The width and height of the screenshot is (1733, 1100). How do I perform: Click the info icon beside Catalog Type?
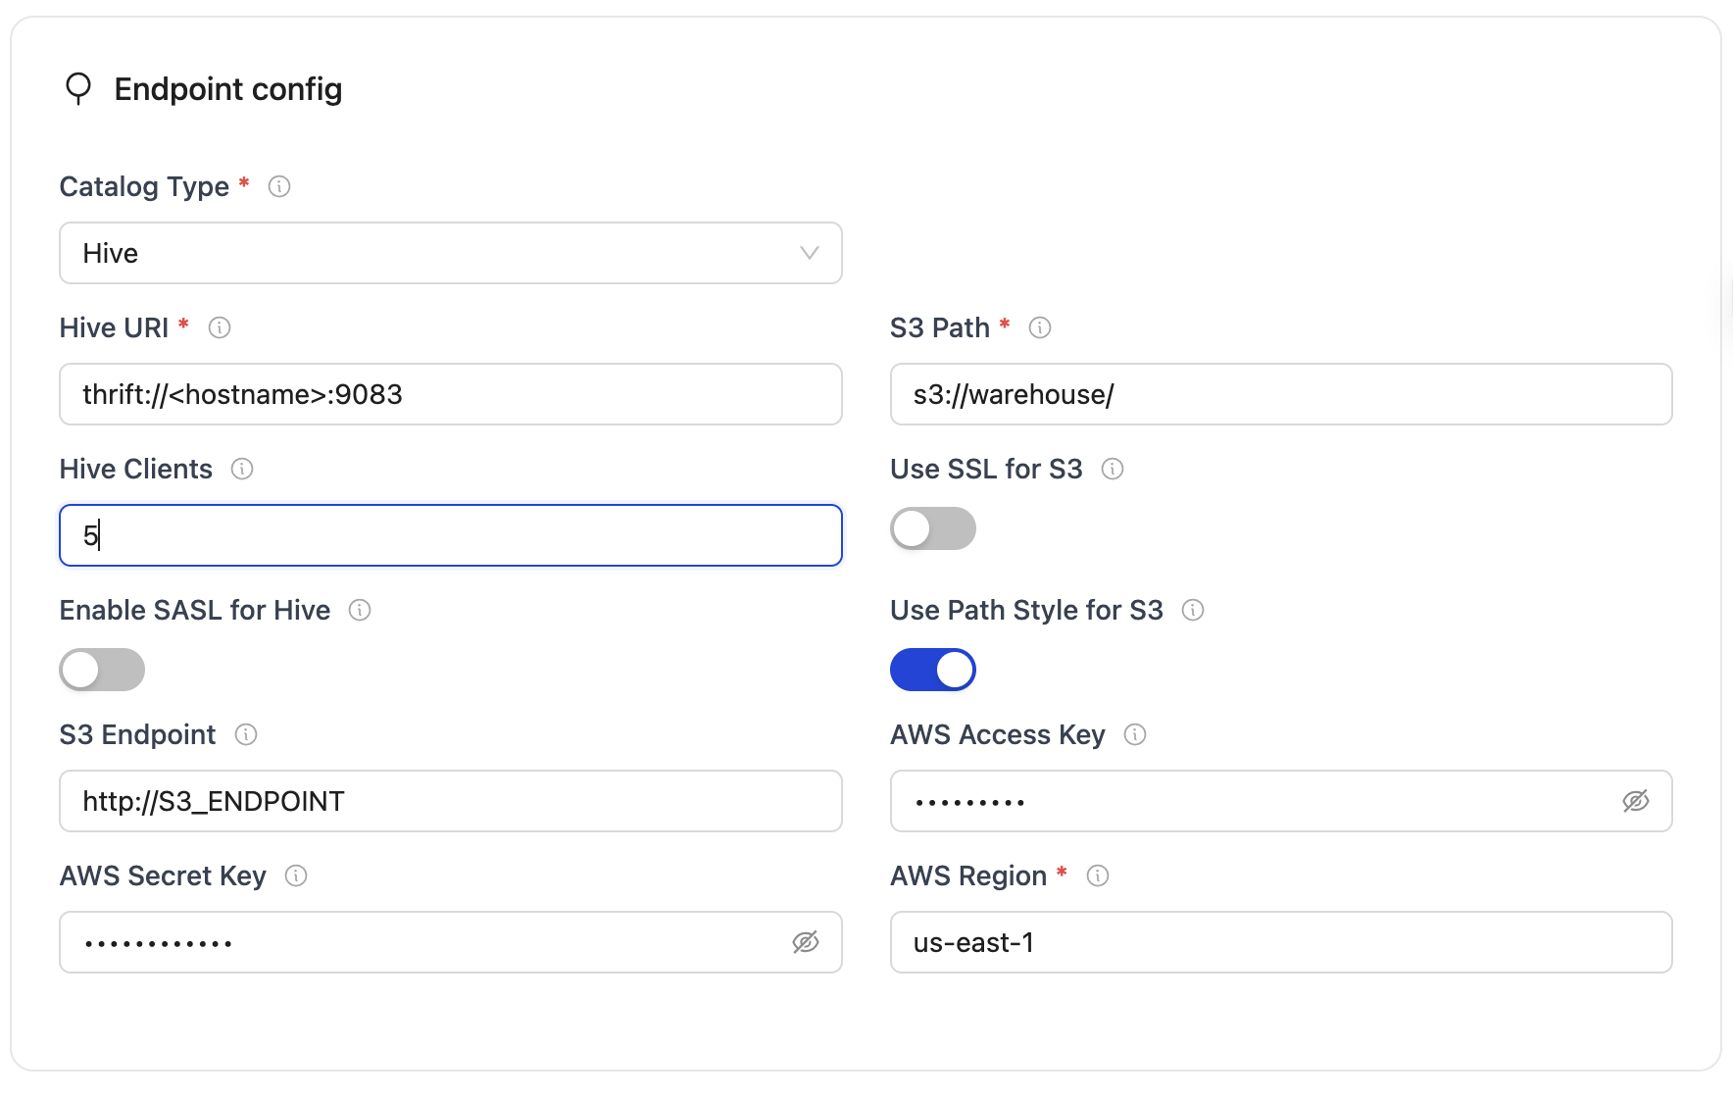(x=278, y=186)
